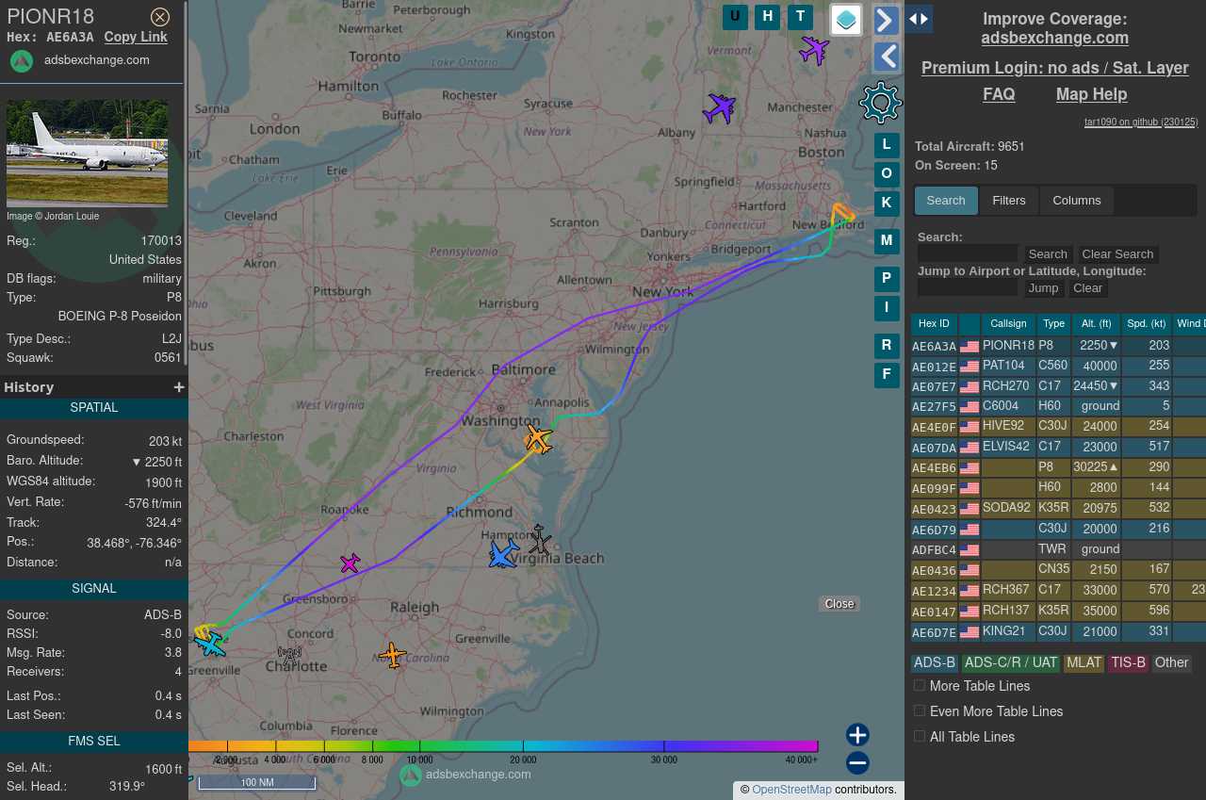Click the Clear Search button

(1117, 254)
